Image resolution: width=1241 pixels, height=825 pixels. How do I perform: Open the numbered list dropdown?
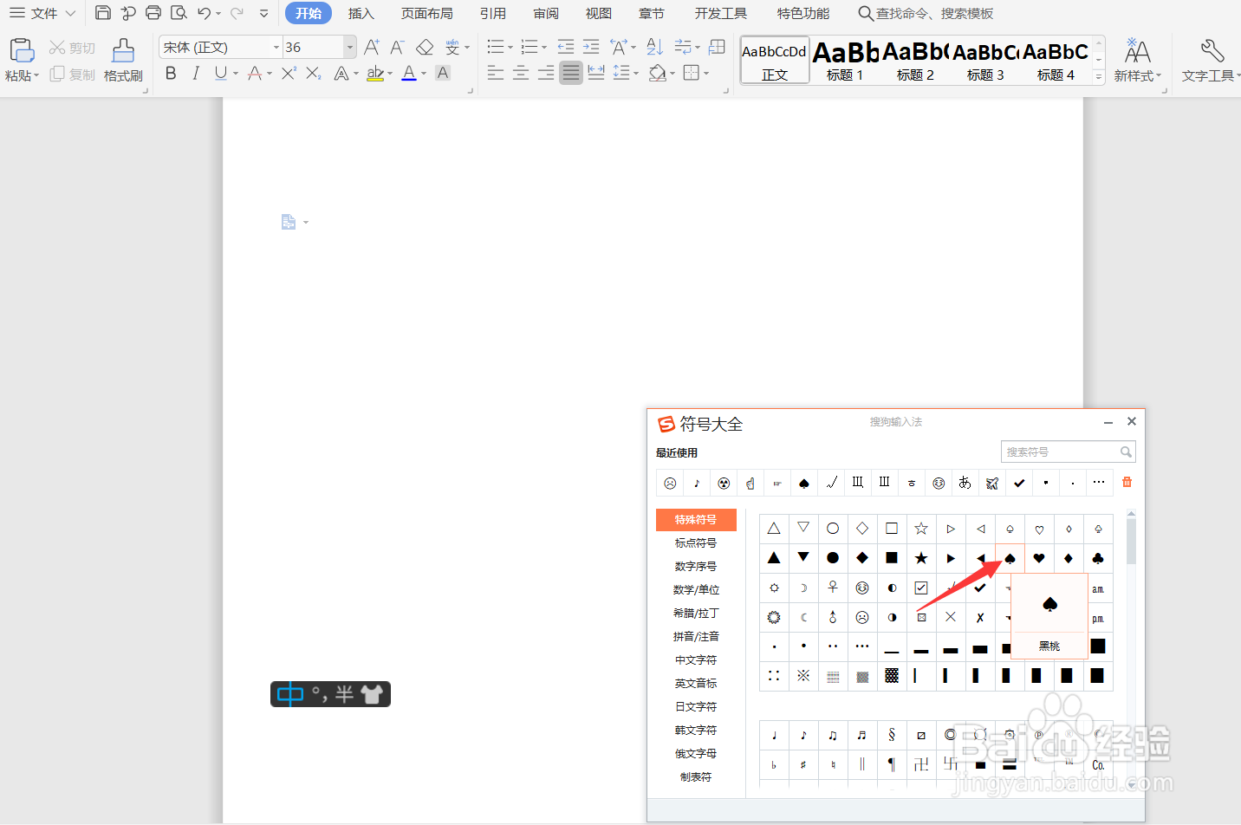coord(544,48)
